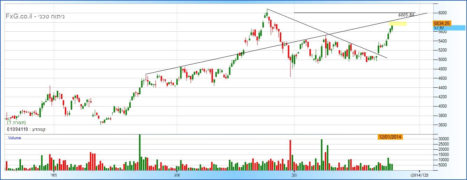Click the latest green candlestick below yellow zone

click(392, 28)
